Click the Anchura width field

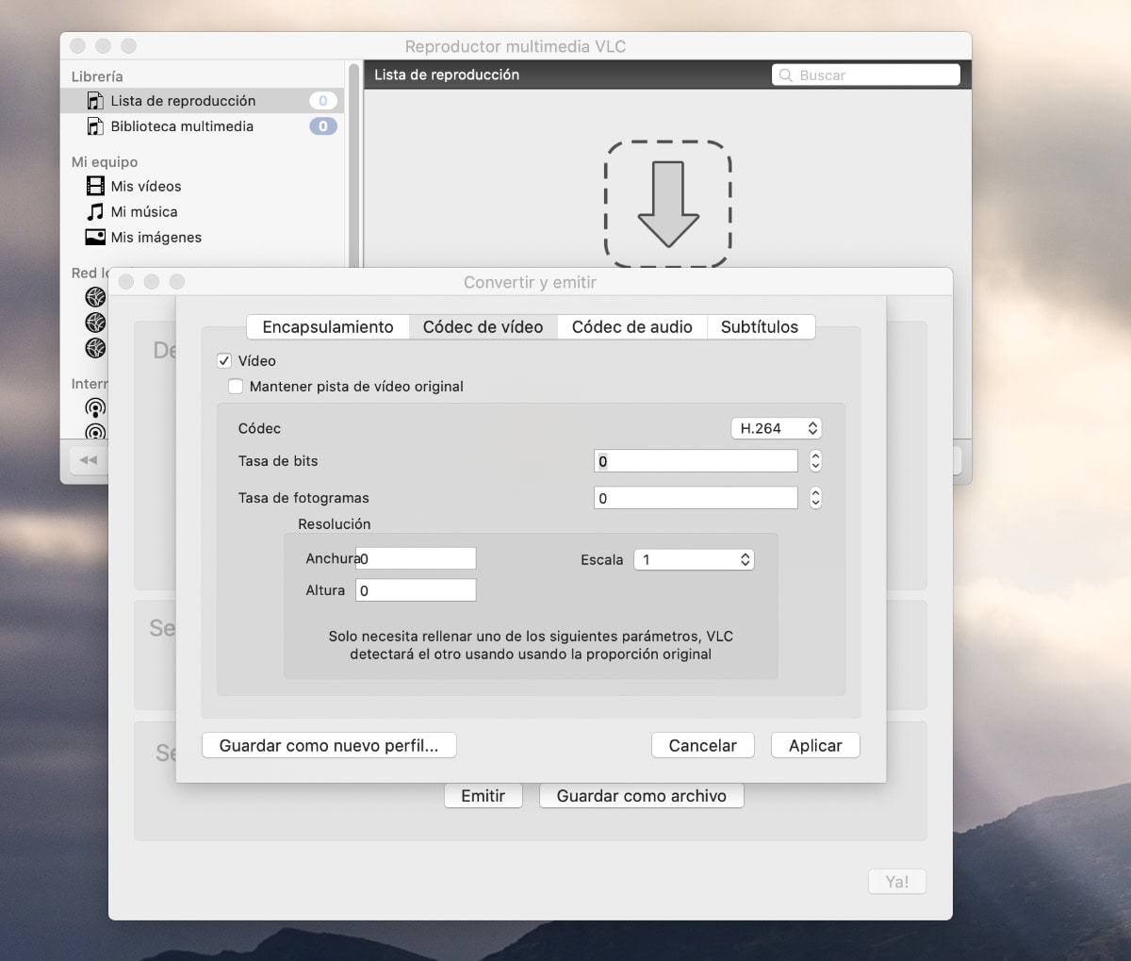pos(416,558)
